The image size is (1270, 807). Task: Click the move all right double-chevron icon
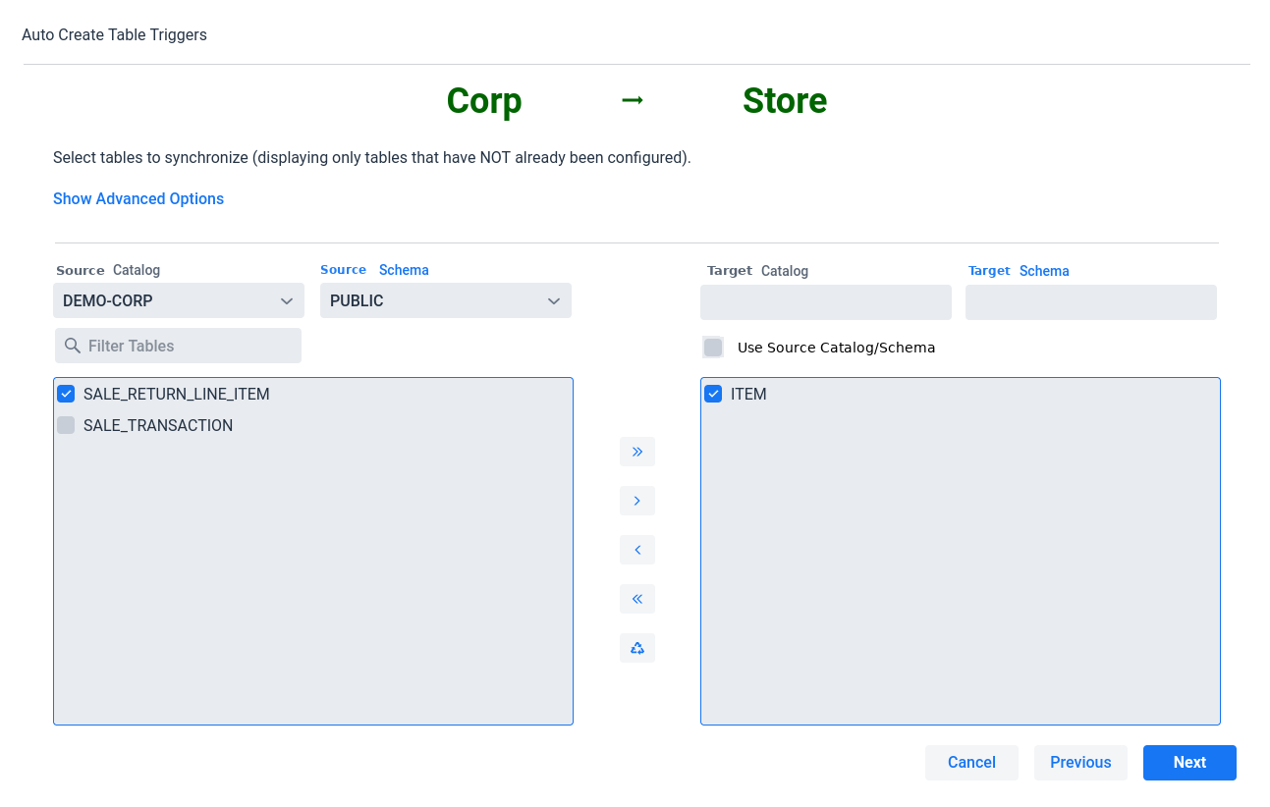(636, 452)
